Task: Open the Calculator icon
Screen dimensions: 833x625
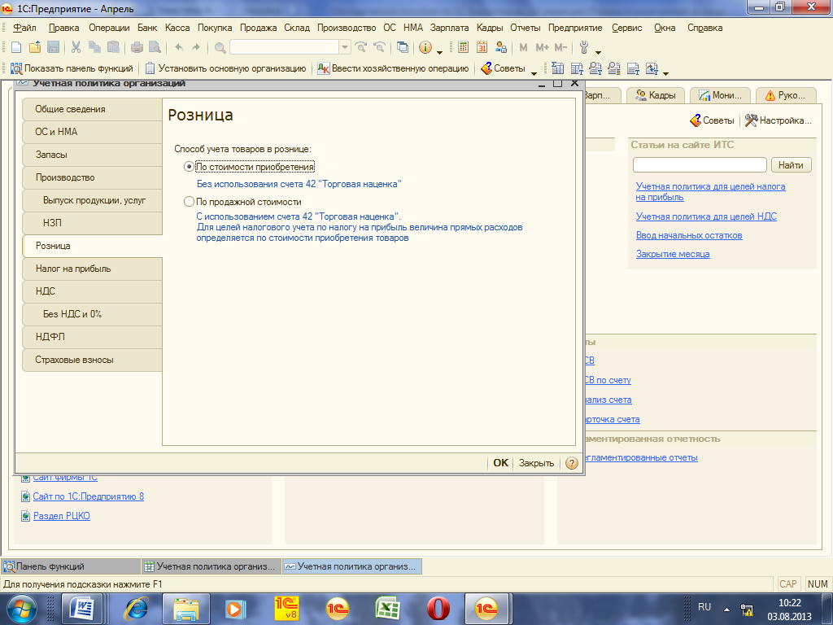Action: [463, 47]
